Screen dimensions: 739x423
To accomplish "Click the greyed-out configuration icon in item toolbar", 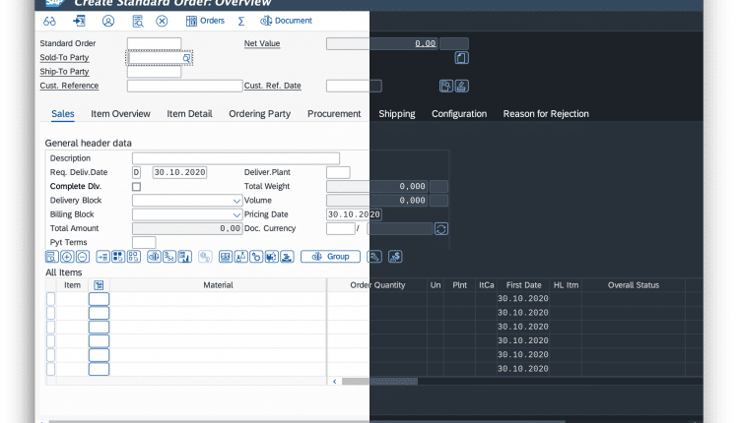I will pyautogui.click(x=205, y=257).
